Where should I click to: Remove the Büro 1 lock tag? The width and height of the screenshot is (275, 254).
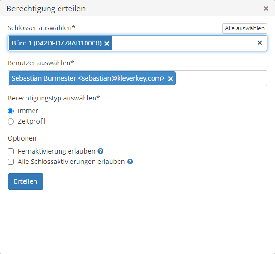pos(107,44)
